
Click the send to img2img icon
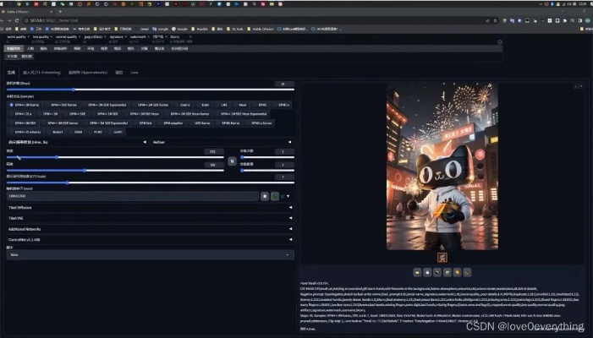tap(447, 272)
